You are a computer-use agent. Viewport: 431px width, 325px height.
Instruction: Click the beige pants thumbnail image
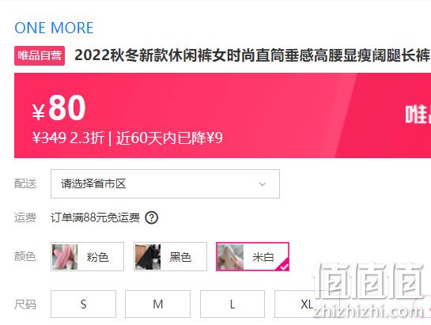coord(231,257)
